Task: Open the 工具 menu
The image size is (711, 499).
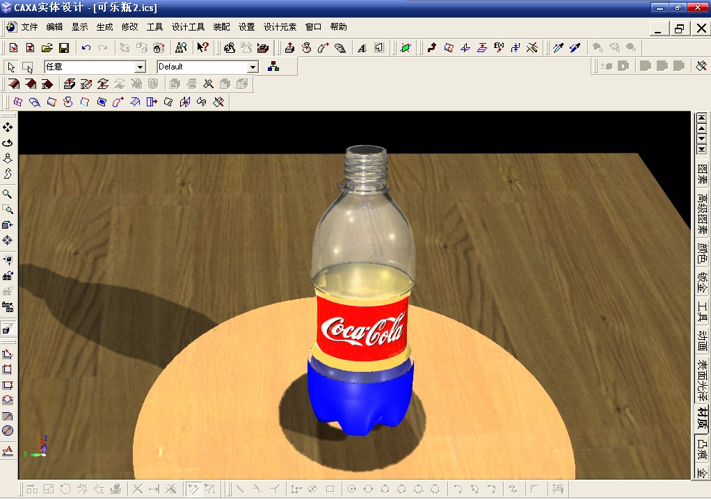Action: pyautogui.click(x=154, y=27)
